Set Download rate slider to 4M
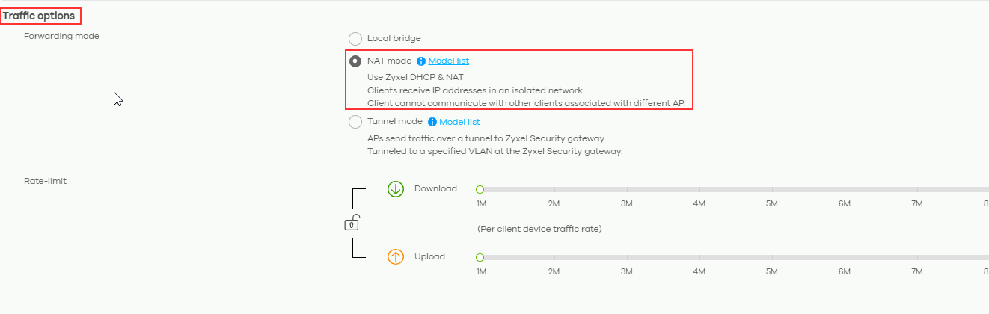Viewport: 989px width, 314px height. pyautogui.click(x=699, y=189)
